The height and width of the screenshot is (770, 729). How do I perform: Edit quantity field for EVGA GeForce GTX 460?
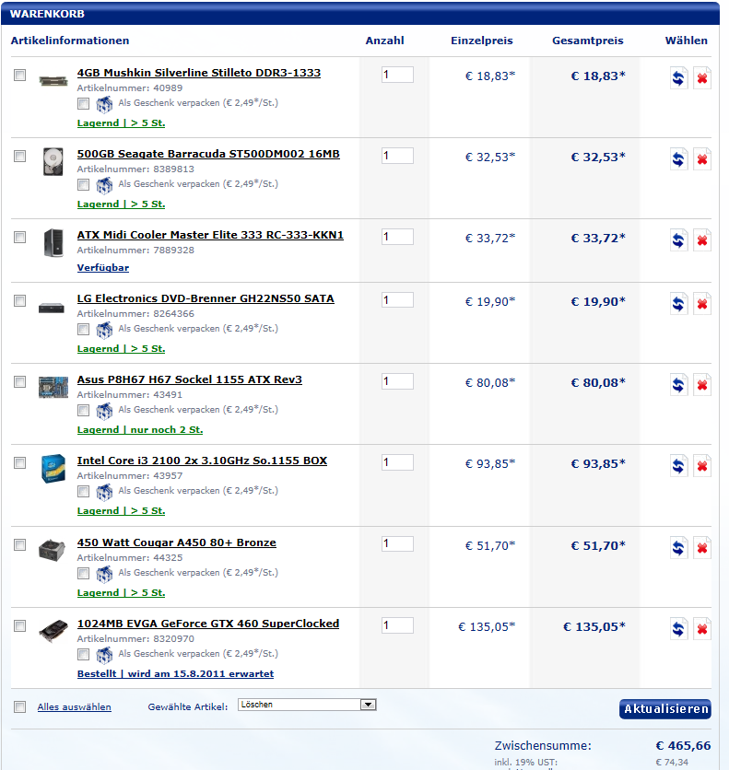[x=397, y=625]
